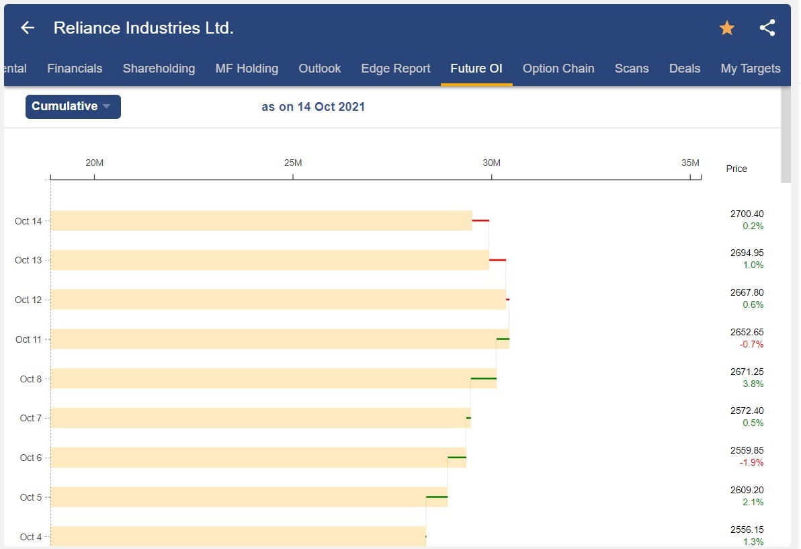The height and width of the screenshot is (549, 801).
Task: Click the Oct 5 date label
Action: [x=30, y=497]
